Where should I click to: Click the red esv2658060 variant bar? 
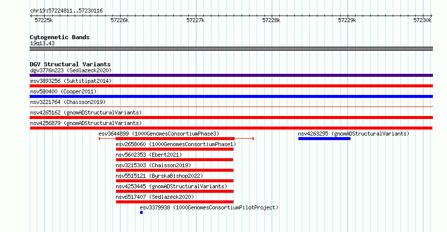tap(175, 149)
